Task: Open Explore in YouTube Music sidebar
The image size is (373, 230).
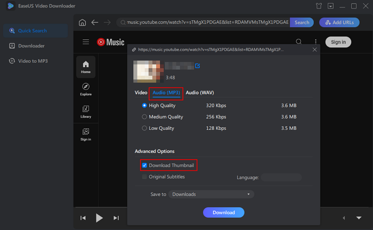Action: tap(86, 89)
